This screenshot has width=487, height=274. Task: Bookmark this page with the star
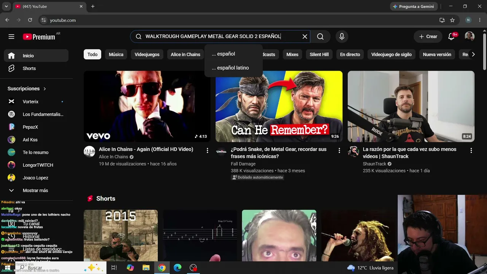pos(452,20)
